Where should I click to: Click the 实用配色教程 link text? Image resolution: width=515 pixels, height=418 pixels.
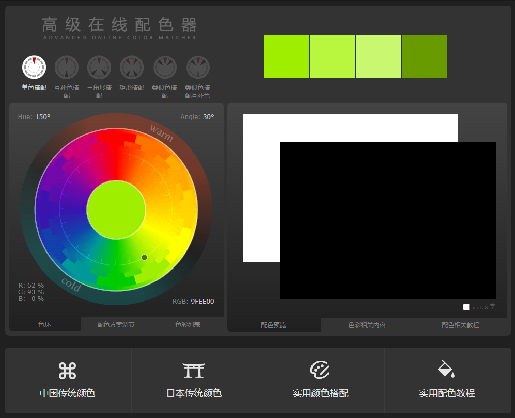click(x=447, y=393)
